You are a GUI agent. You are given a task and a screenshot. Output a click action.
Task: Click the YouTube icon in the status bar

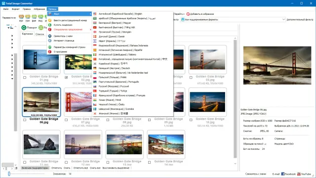tap(299, 174)
